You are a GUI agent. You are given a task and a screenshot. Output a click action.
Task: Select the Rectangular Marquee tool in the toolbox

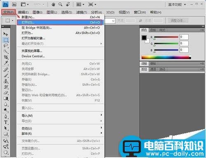pyautogui.click(x=6, y=40)
